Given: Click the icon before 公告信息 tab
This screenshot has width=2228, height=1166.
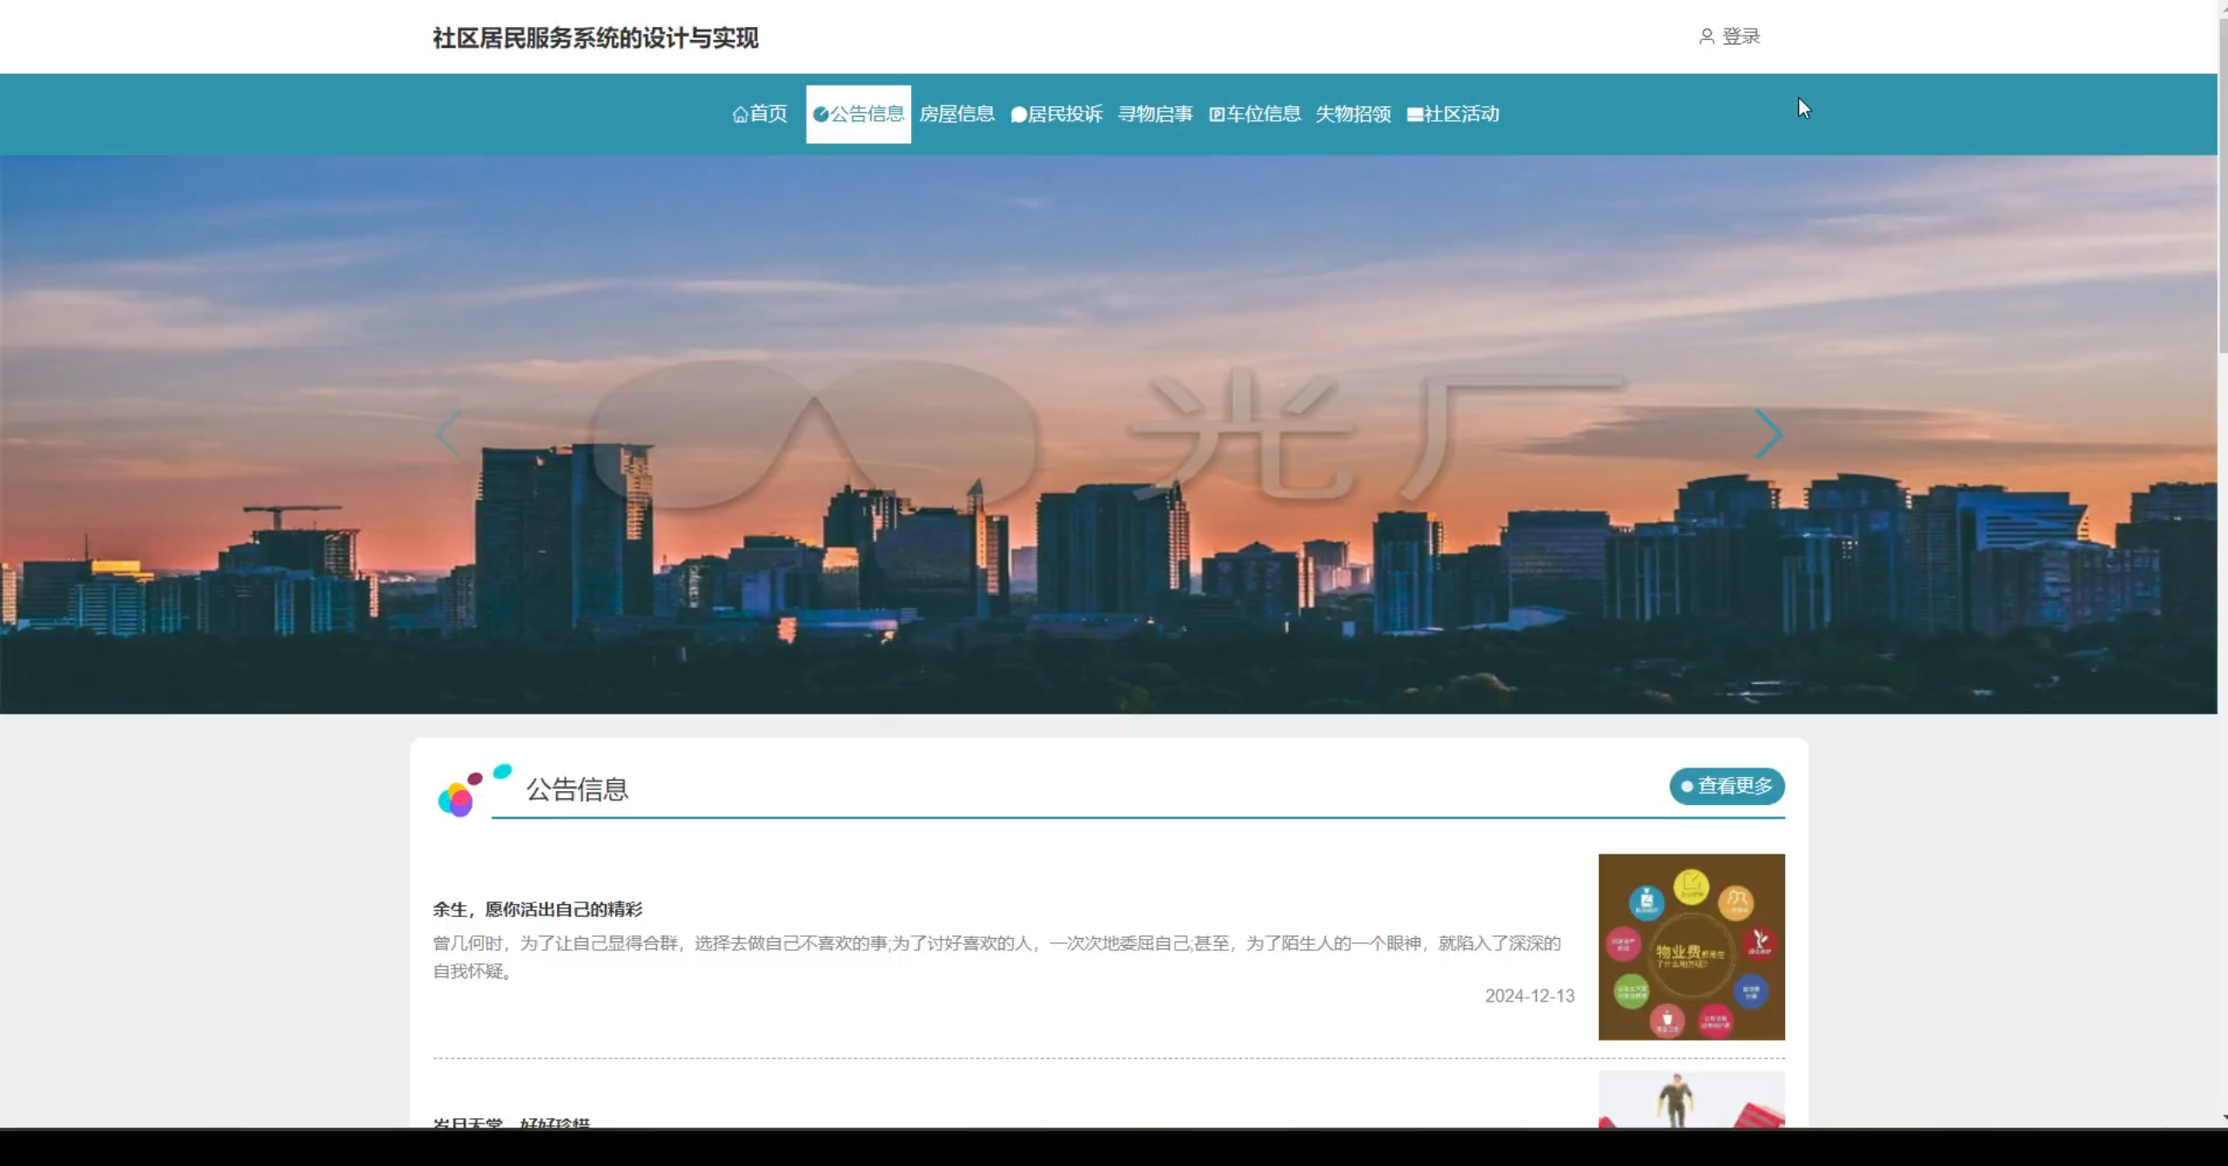Looking at the screenshot, I should (x=820, y=114).
